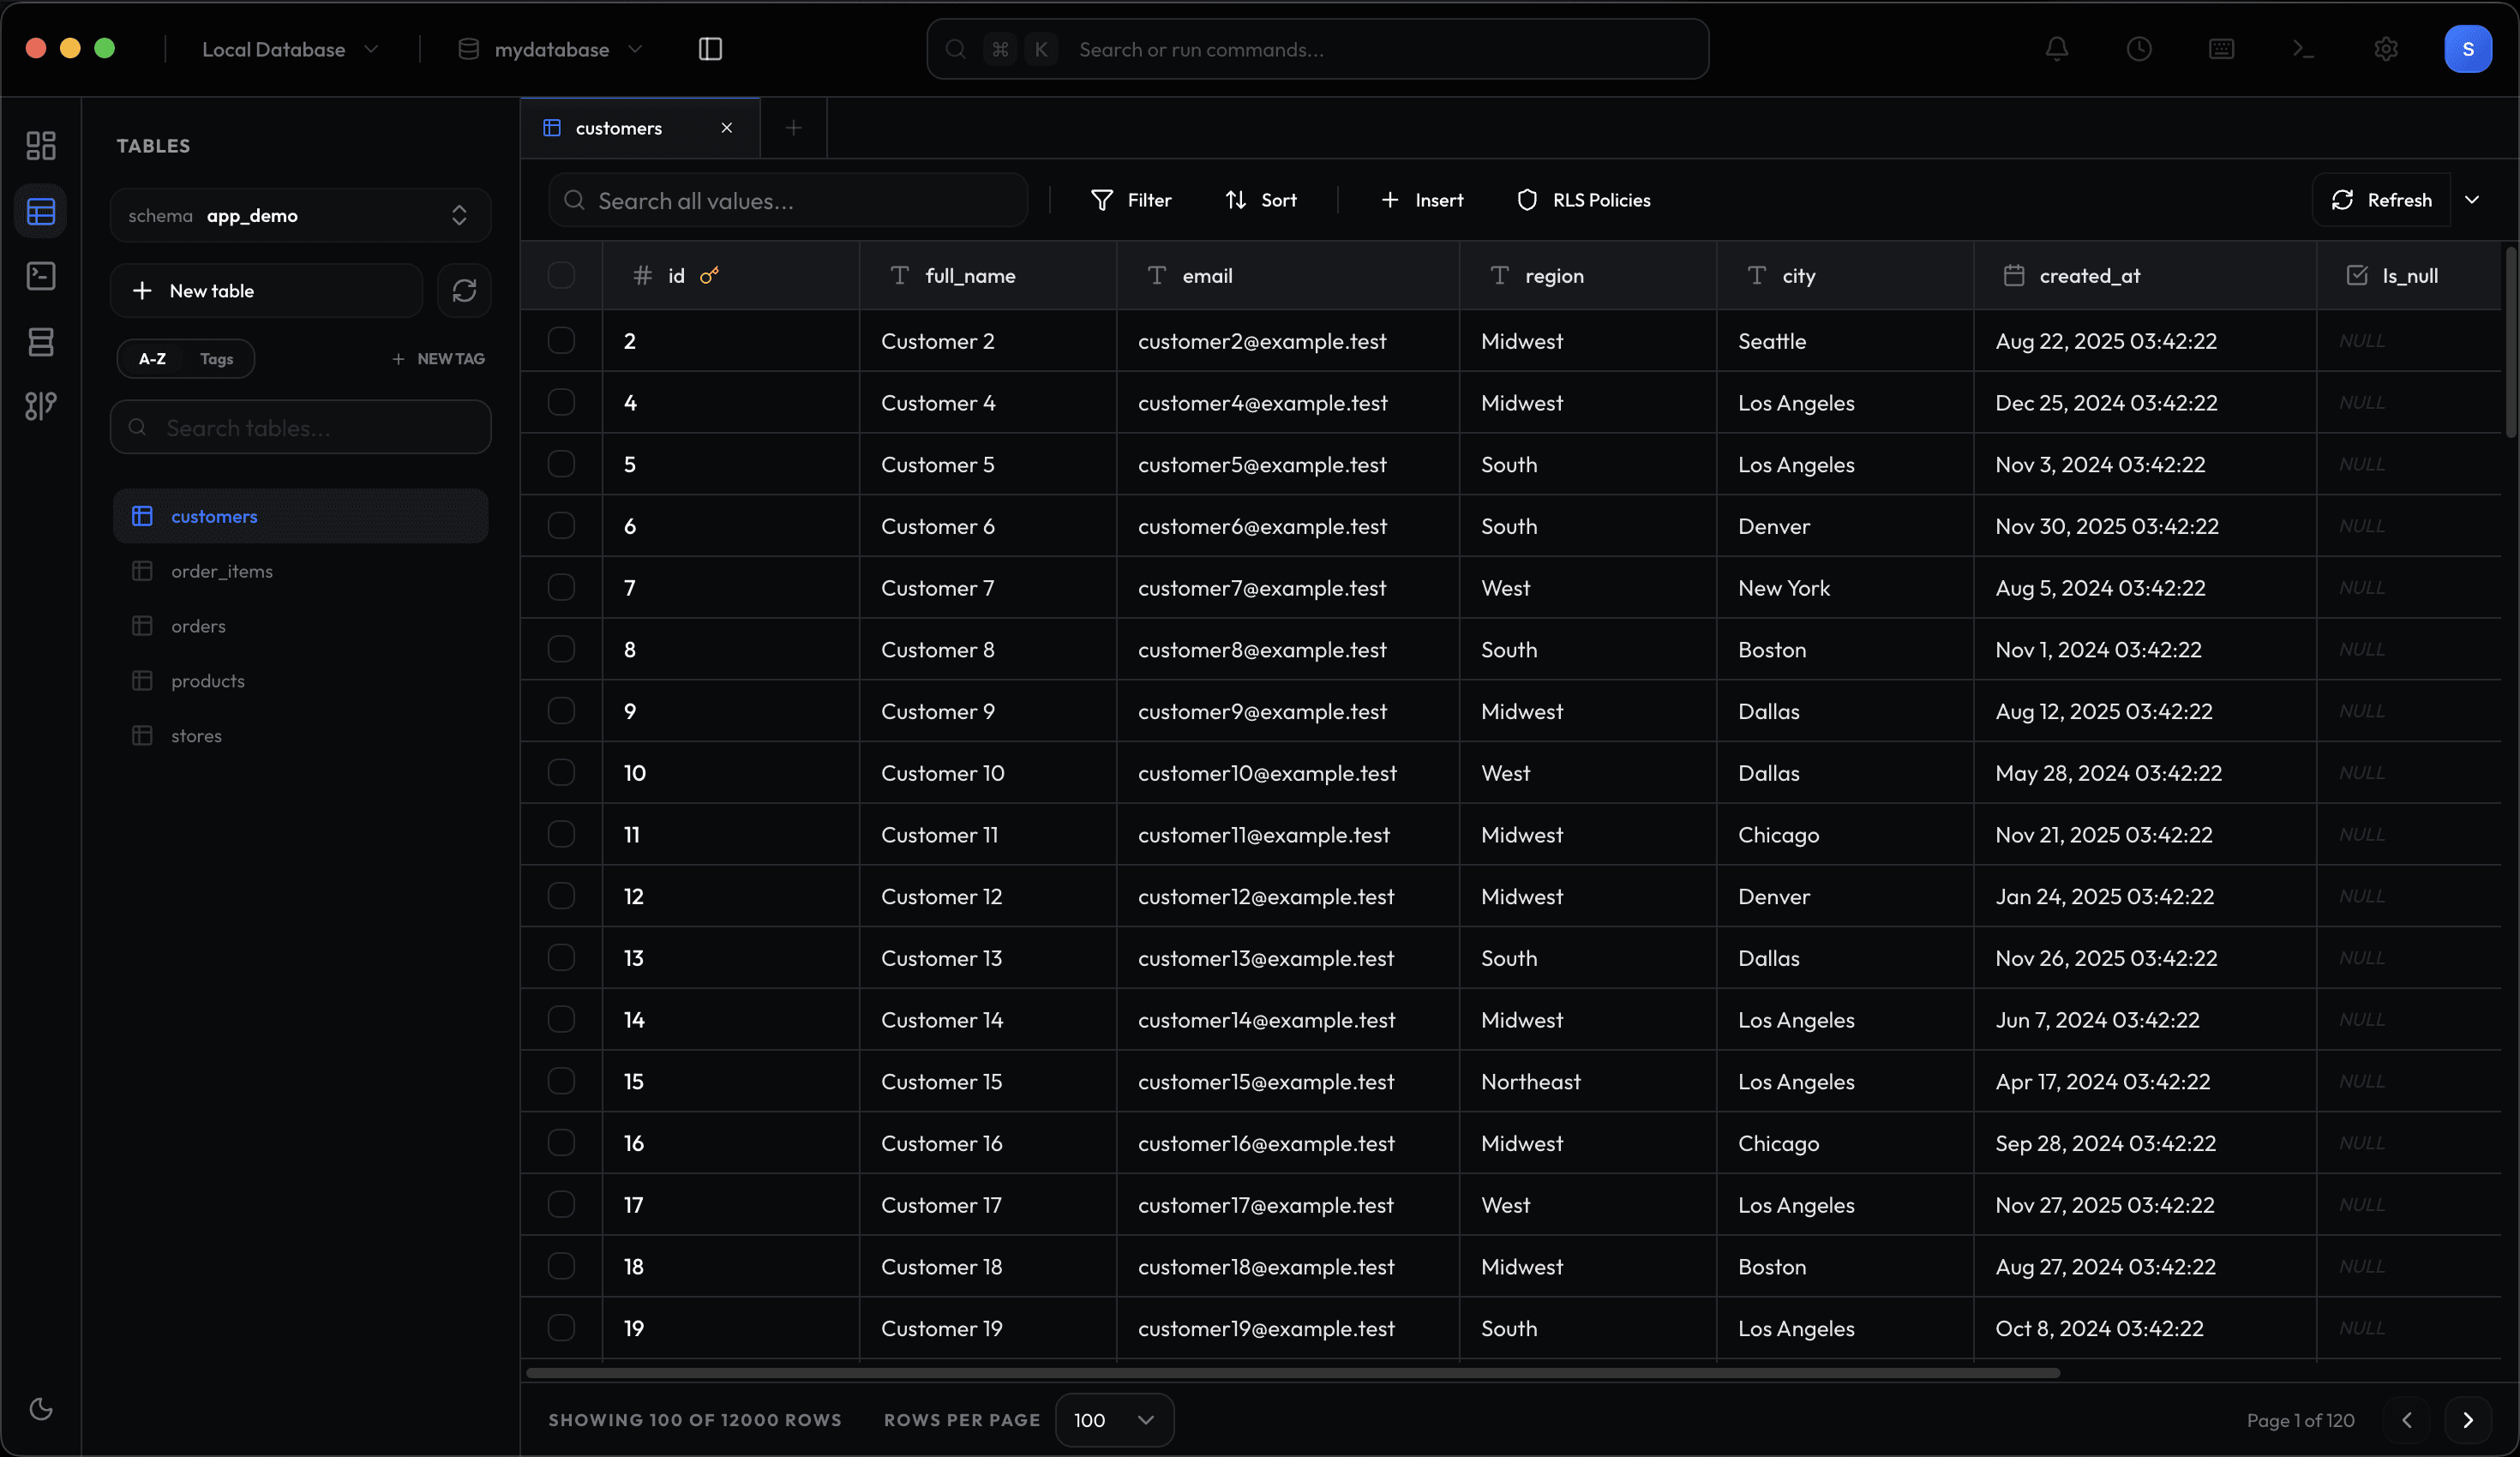
Task: Open keyboard shortcuts panel
Action: pos(2222,48)
